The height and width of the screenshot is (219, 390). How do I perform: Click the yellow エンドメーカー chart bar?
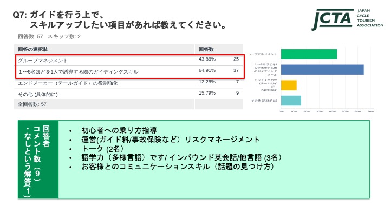pyautogui.click(x=289, y=85)
